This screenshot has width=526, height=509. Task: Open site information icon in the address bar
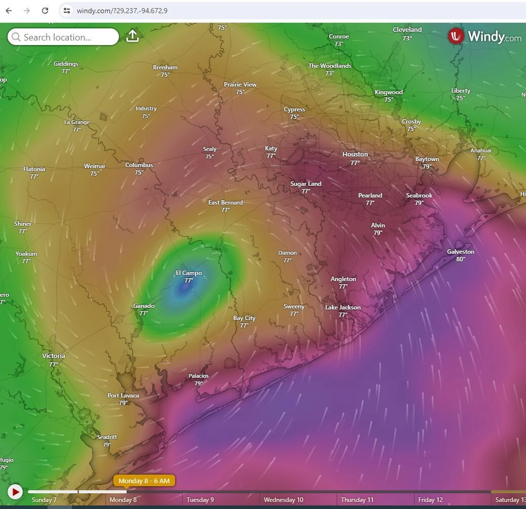pos(67,10)
